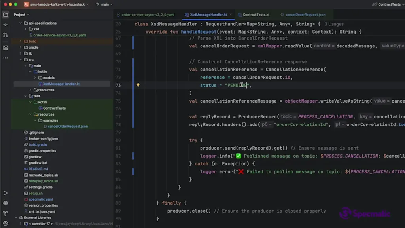This screenshot has width=405, height=228.
Task: Open the Structure tool window
Action: point(5,48)
